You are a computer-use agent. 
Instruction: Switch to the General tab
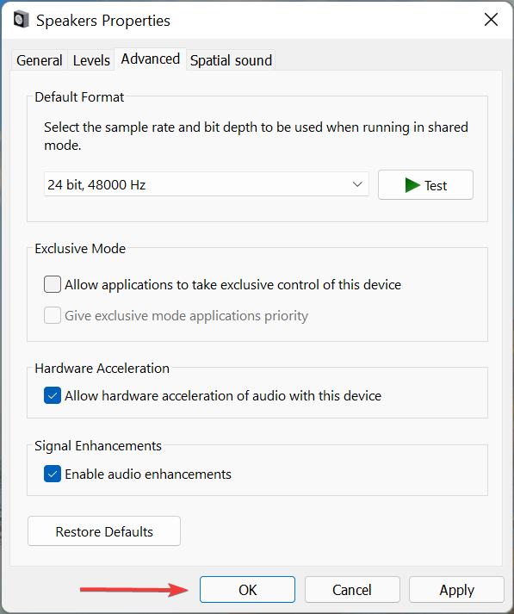tap(39, 60)
